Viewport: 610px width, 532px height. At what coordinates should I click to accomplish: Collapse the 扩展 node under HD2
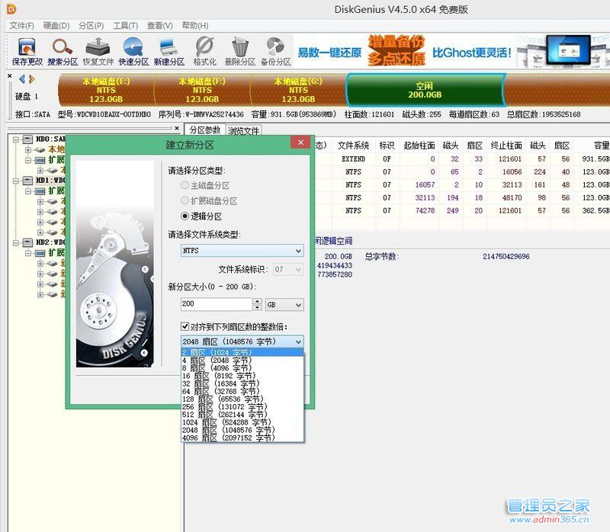click(x=28, y=253)
